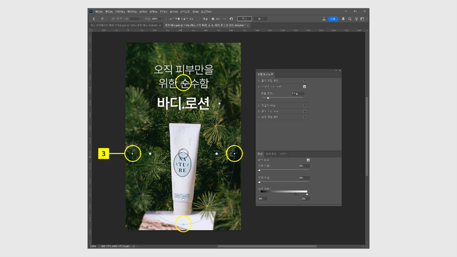Click the right inner feather handle dot

pyautogui.click(x=216, y=153)
